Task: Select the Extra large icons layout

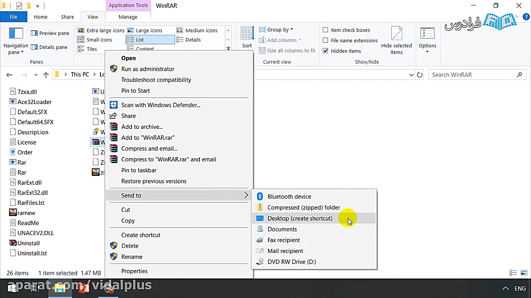Action: [x=101, y=30]
